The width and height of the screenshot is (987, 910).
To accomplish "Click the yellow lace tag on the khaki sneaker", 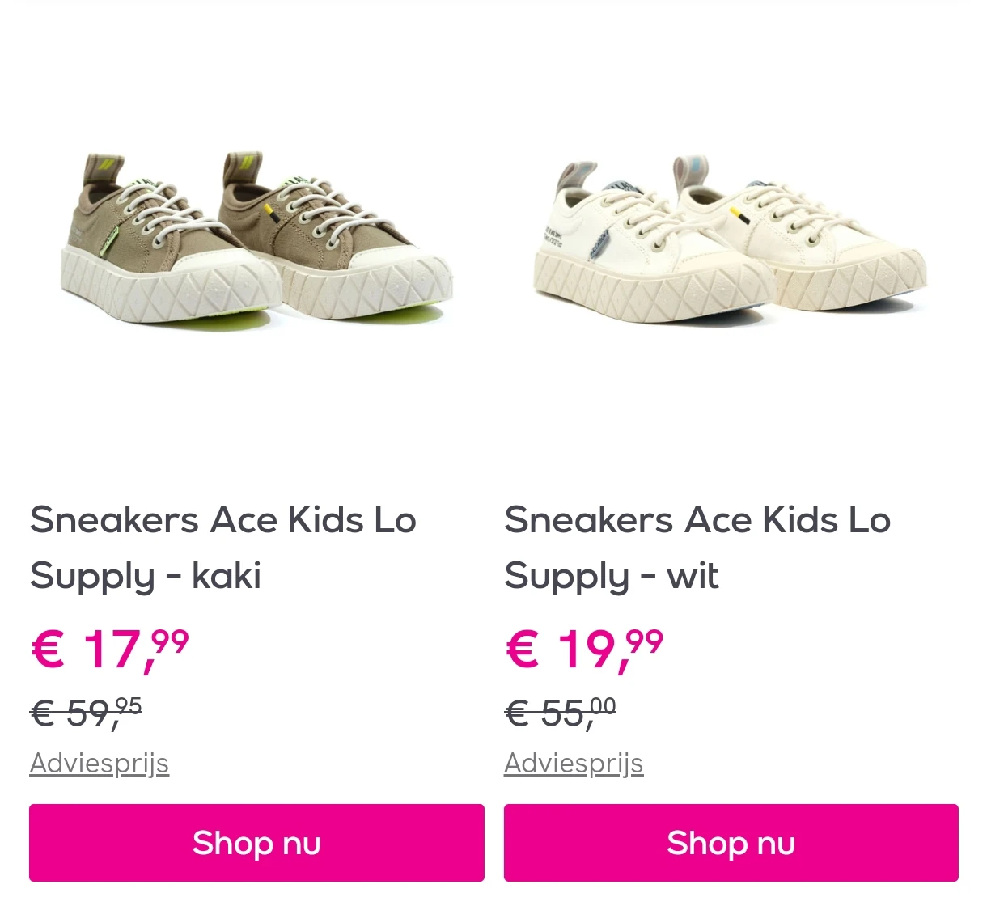I will point(271,214).
